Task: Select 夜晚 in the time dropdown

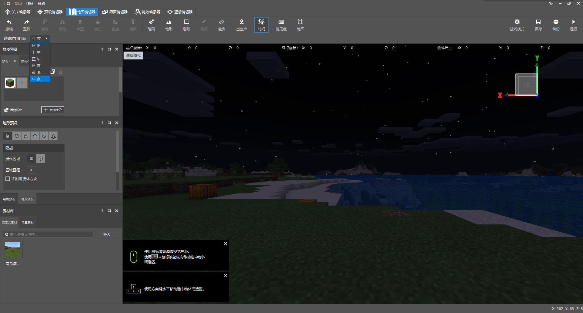Action: tap(36, 72)
